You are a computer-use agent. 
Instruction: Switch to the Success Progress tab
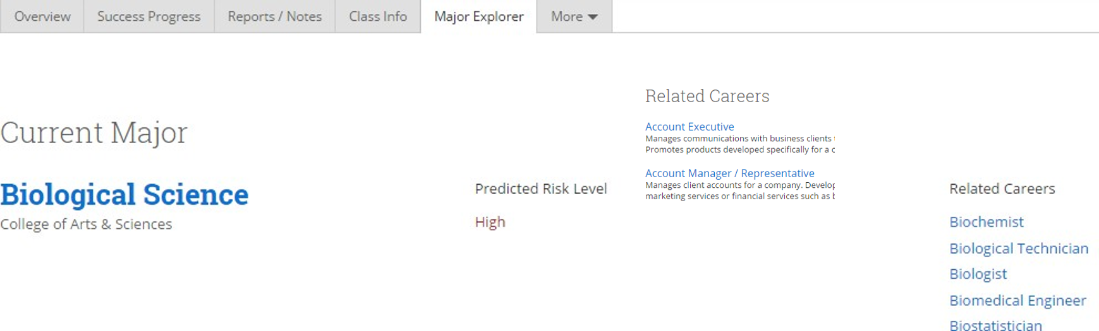coord(149,16)
